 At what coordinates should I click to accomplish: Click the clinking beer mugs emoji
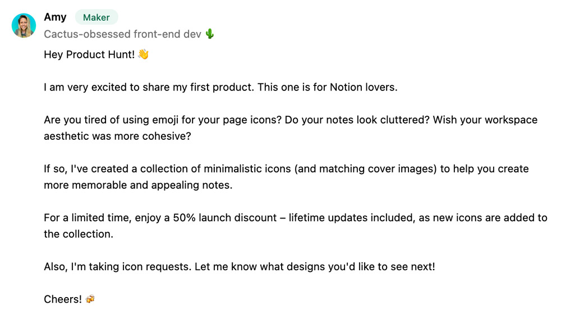[90, 299]
